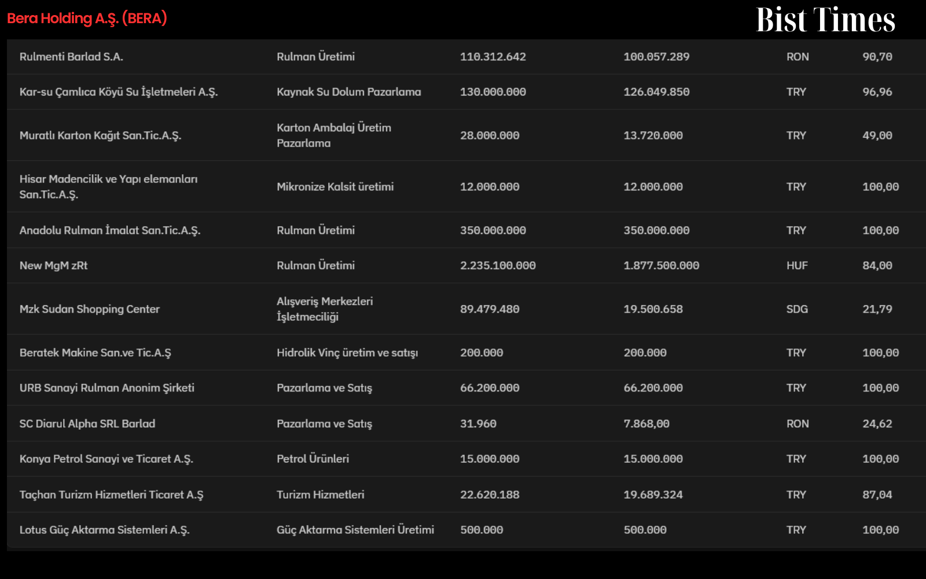Select Kar-su Çamlıca Köyü Su İşletmeleri A.Ş.

[119, 92]
